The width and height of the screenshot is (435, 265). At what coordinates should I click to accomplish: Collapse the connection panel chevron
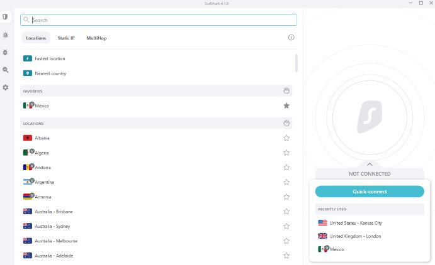coord(370,165)
